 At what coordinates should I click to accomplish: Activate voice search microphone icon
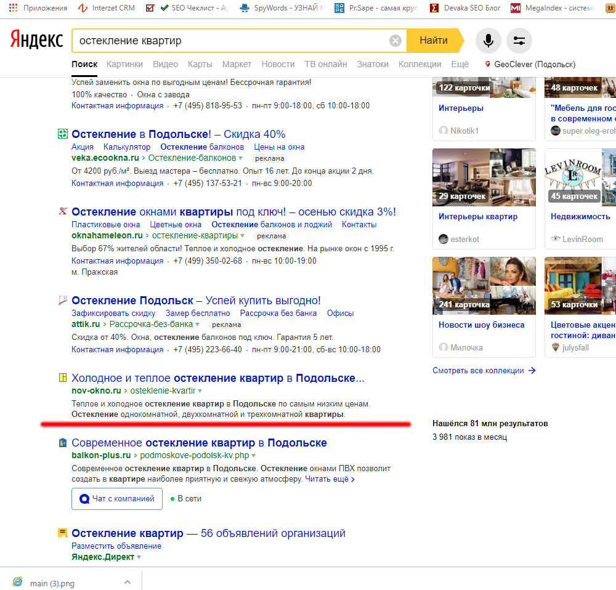pyautogui.click(x=488, y=41)
